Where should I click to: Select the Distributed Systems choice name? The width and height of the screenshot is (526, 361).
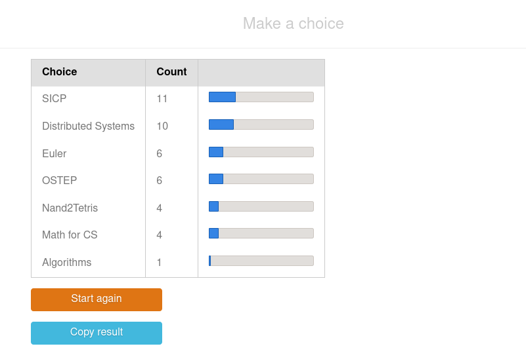pyautogui.click(x=88, y=126)
